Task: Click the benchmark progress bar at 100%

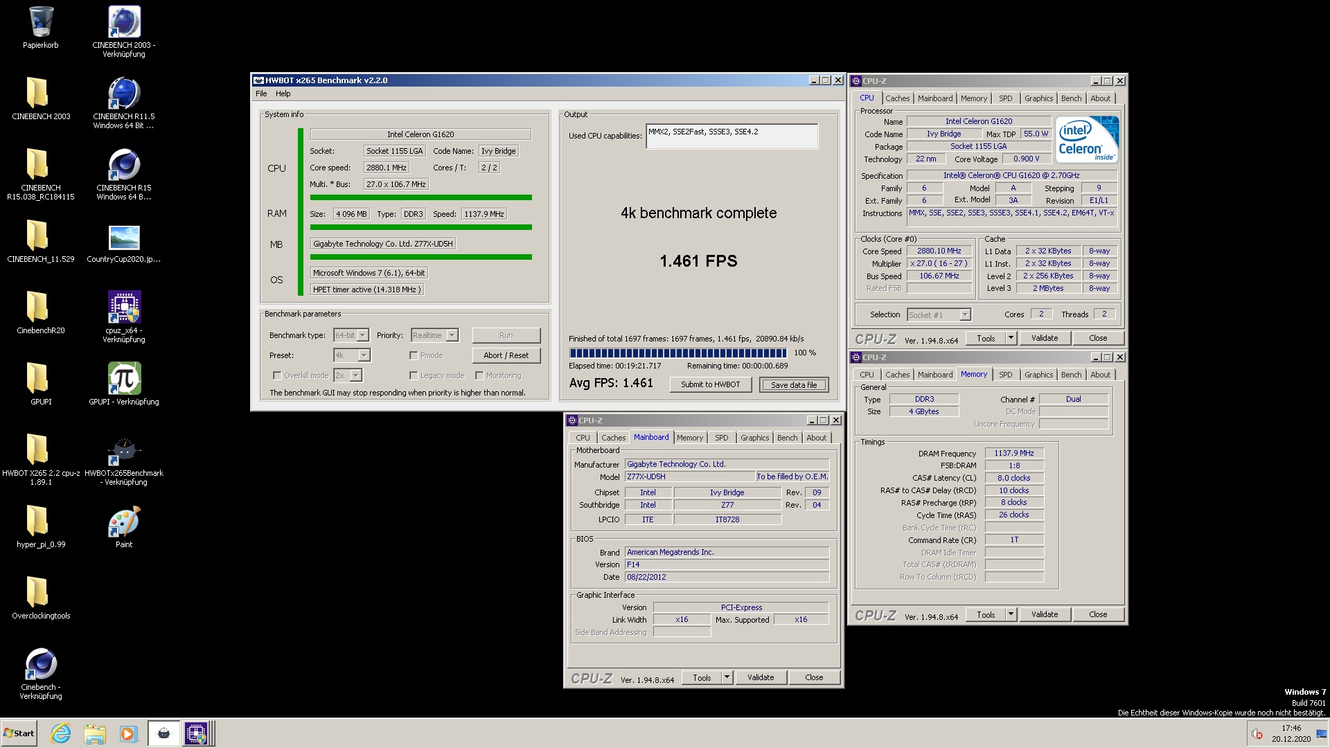Action: 677,353
